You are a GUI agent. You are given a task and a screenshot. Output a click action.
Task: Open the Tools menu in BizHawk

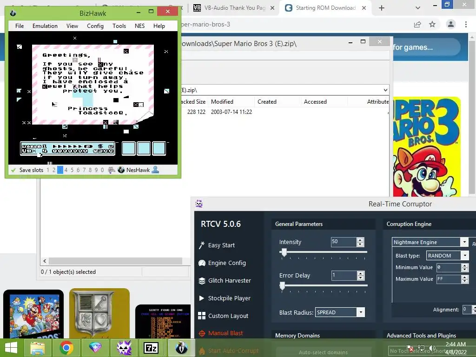(119, 26)
